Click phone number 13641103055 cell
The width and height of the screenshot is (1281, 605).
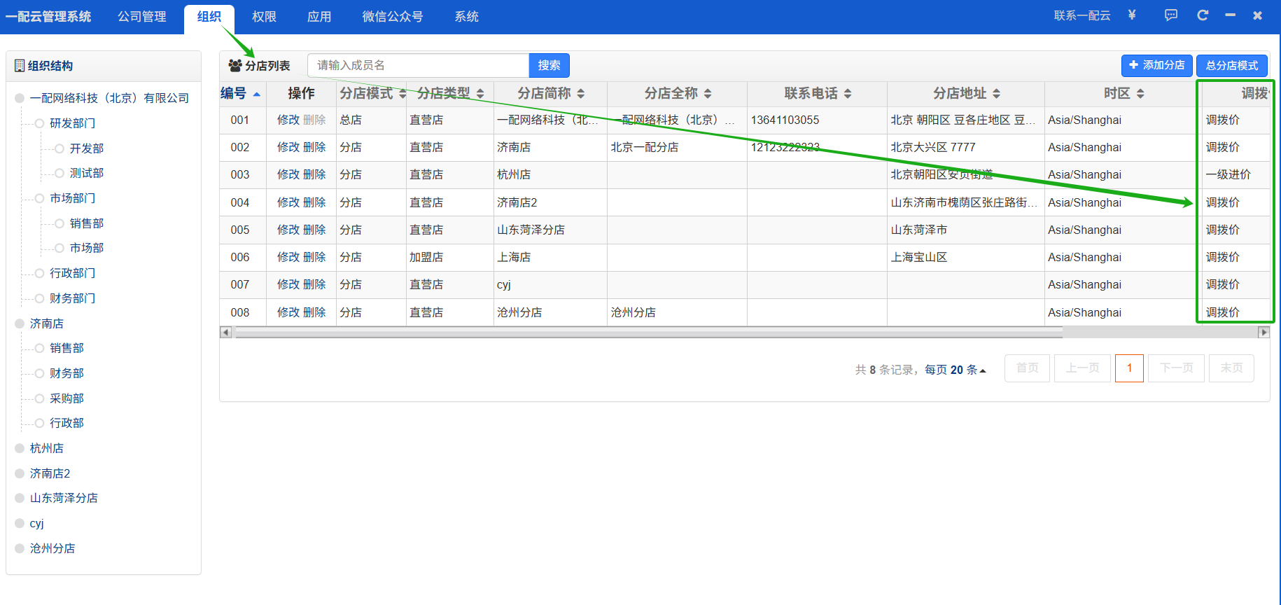click(785, 120)
